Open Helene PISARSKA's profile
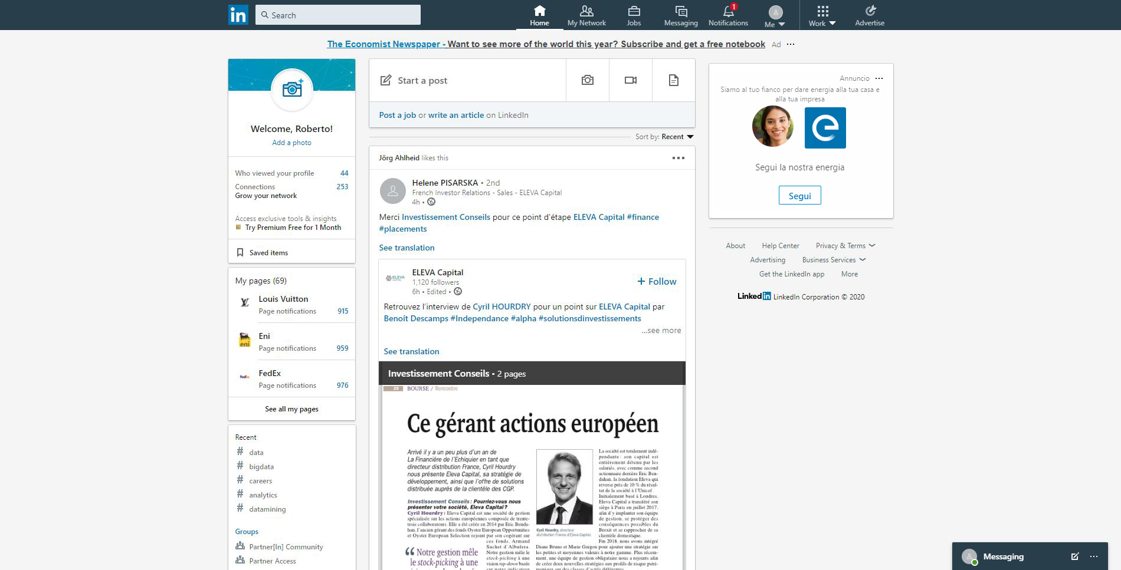 (445, 183)
